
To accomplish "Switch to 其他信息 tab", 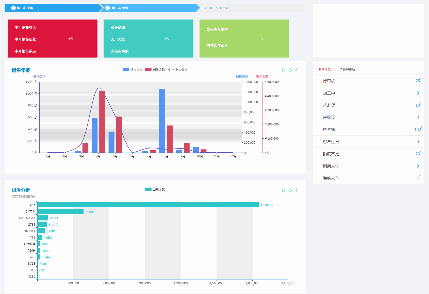I will click(x=325, y=70).
